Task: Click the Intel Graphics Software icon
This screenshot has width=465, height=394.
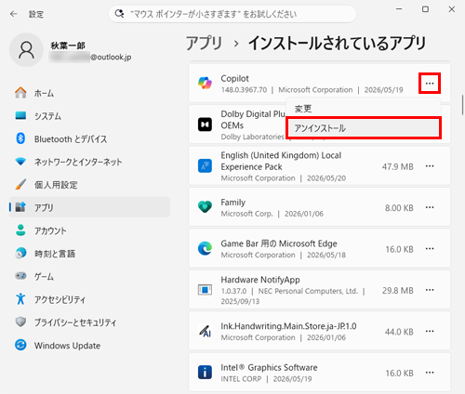Action: point(205,372)
